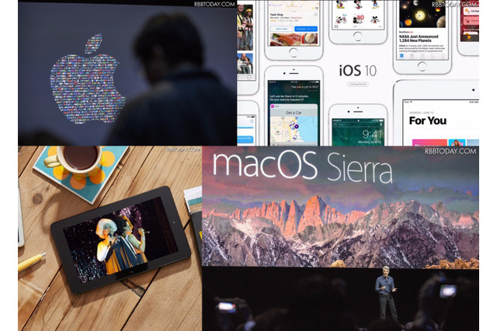This screenshot has width=497, height=331.
Task: Click the 'For You' heading
Action: (428, 120)
